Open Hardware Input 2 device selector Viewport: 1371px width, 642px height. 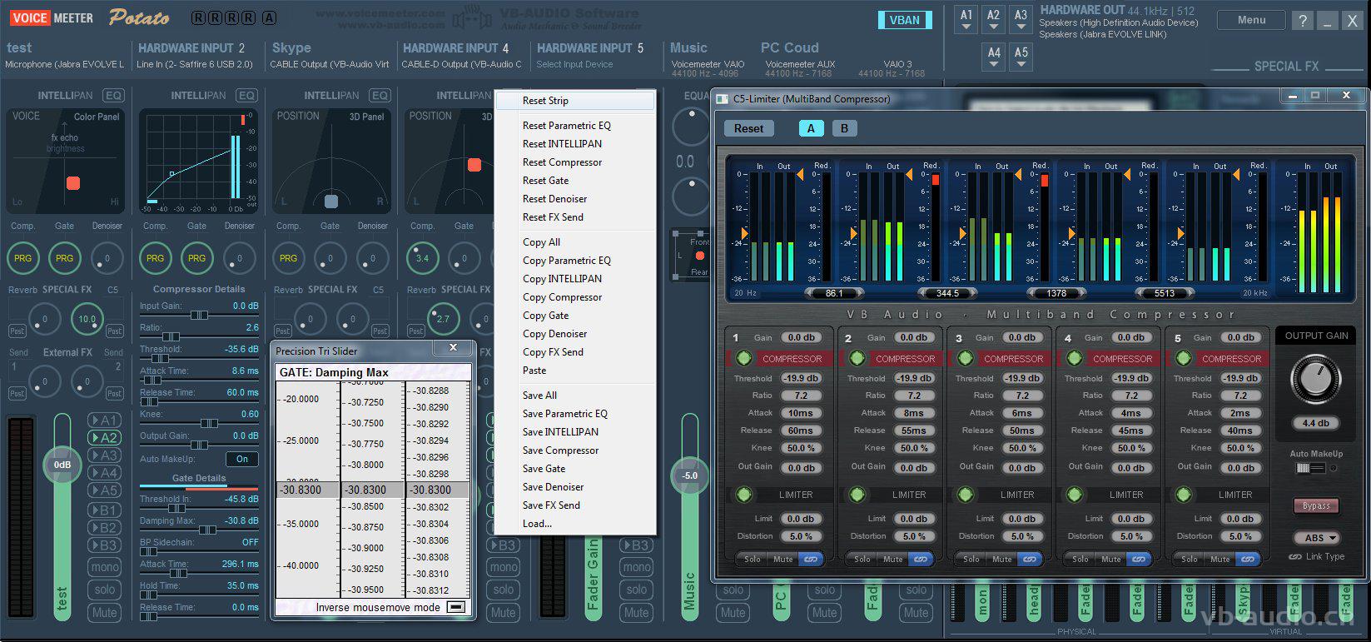tap(195, 64)
